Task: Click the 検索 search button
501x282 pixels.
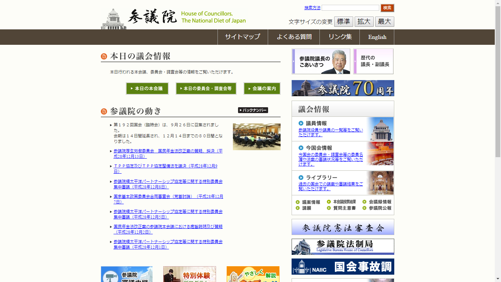Action: (387, 8)
